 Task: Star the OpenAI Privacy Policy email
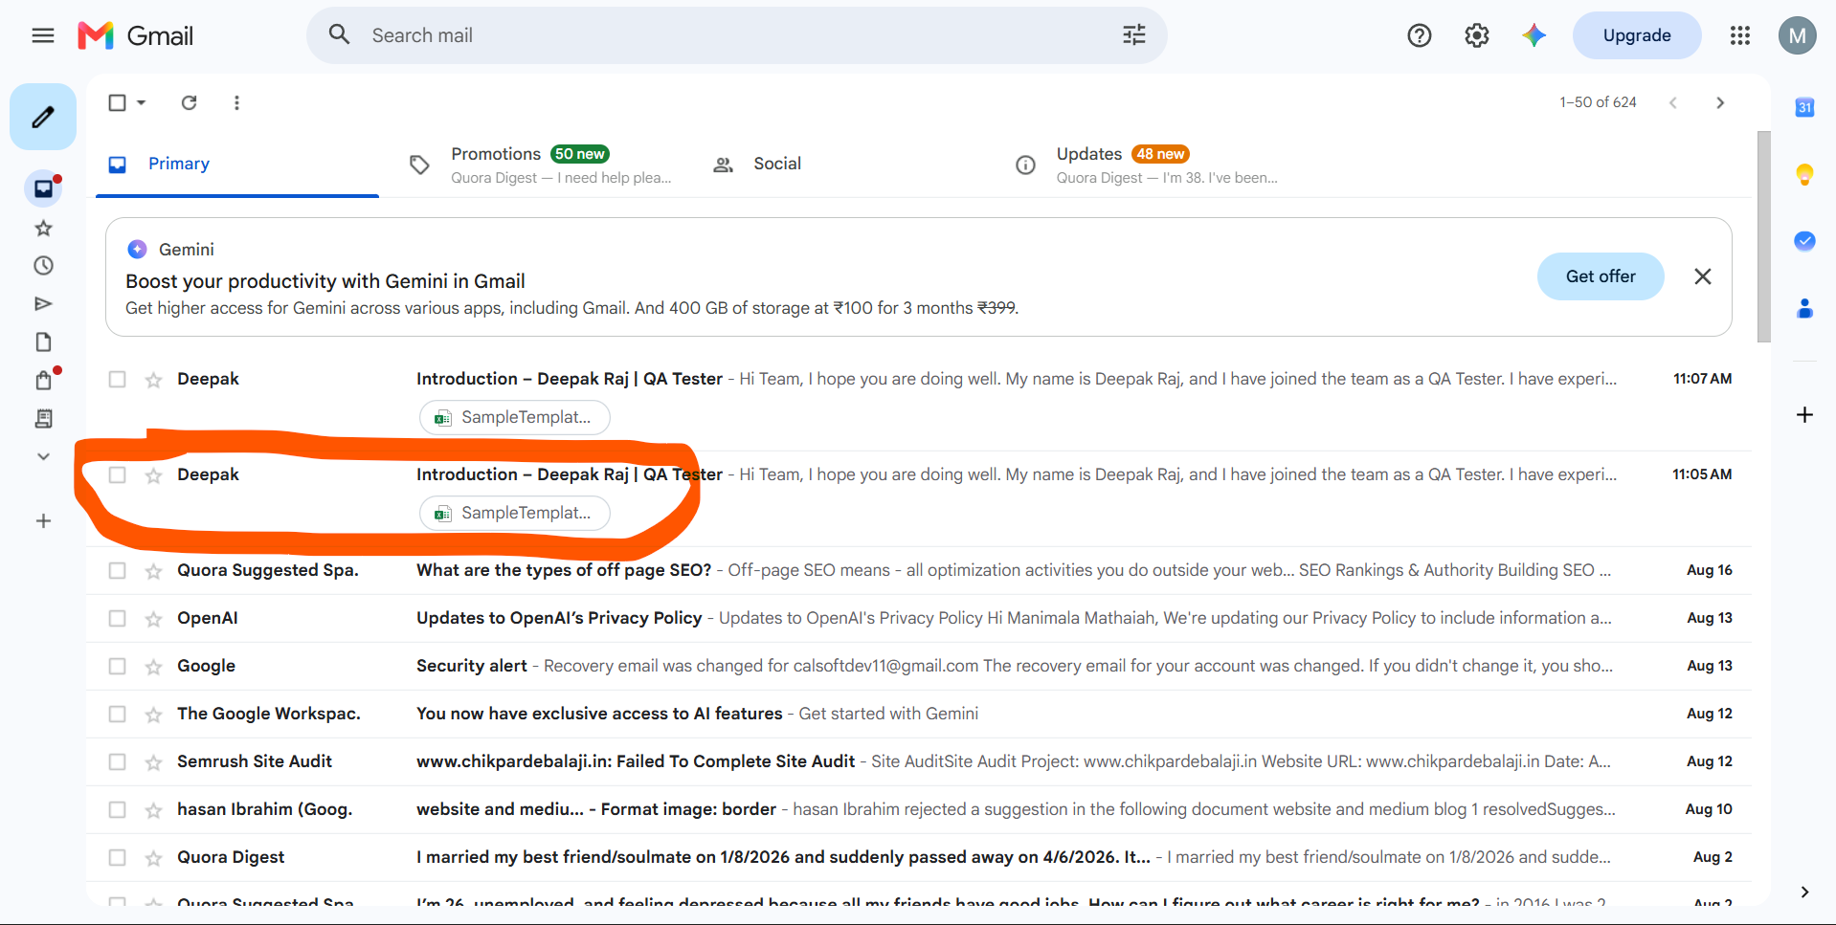point(153,619)
